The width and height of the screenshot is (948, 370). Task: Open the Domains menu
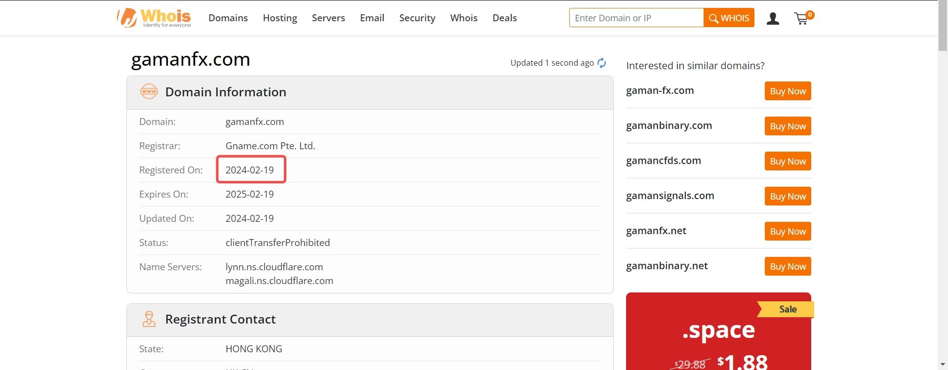(228, 18)
